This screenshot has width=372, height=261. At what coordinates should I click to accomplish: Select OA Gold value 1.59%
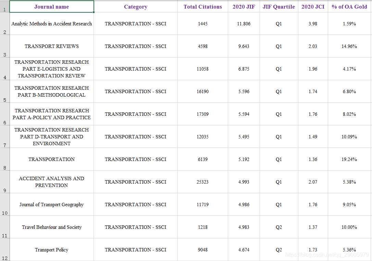click(349, 24)
